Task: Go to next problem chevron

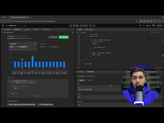Action: point(22,26)
